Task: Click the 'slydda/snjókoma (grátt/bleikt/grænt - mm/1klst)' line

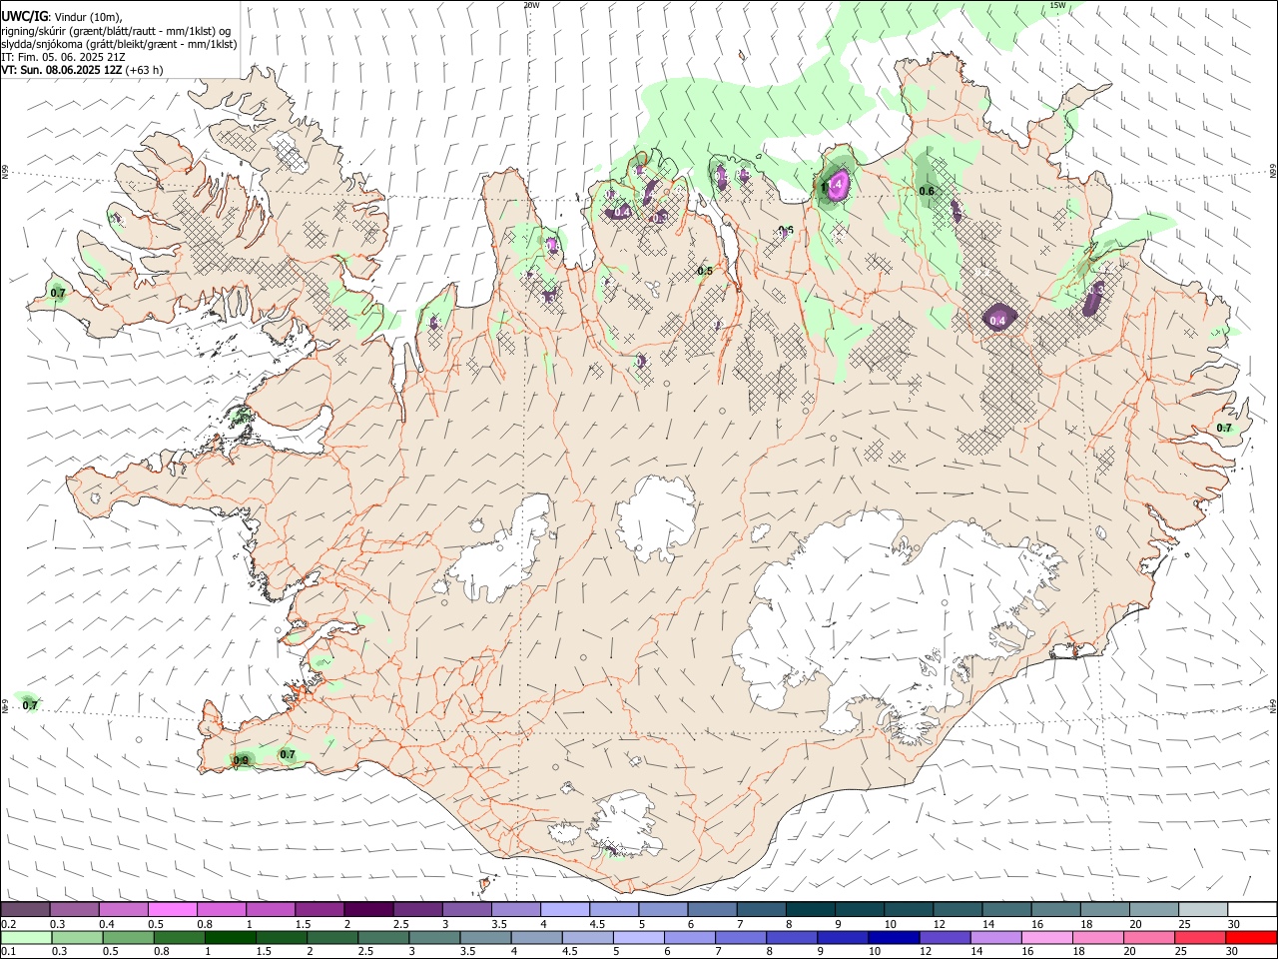Action: coord(119,44)
